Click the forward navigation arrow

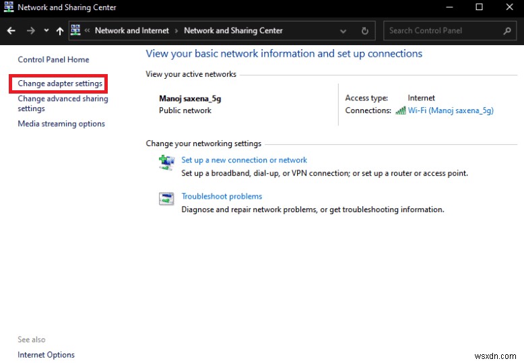point(31,31)
